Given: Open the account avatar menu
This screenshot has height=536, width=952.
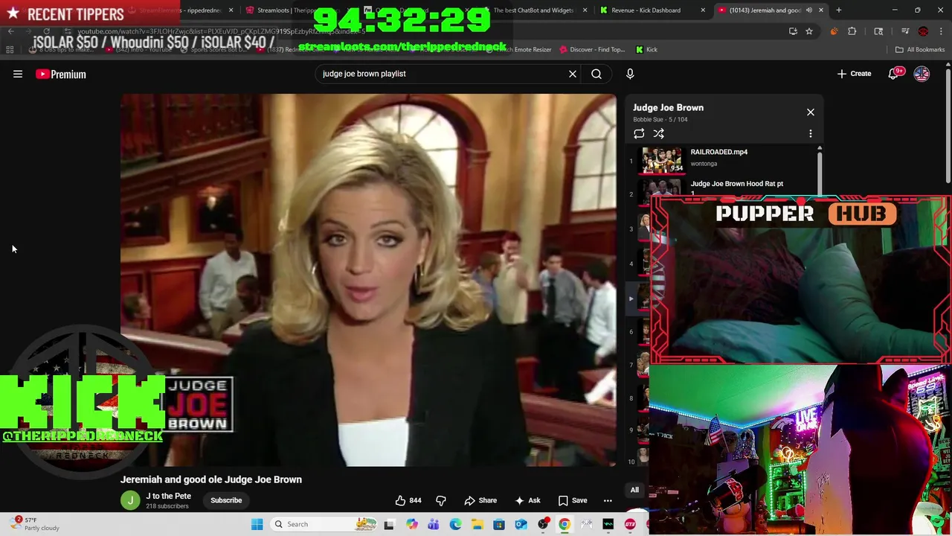Looking at the screenshot, I should (922, 74).
